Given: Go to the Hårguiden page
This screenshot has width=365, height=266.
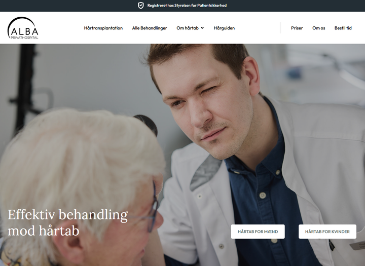Looking at the screenshot, I should coord(224,28).
